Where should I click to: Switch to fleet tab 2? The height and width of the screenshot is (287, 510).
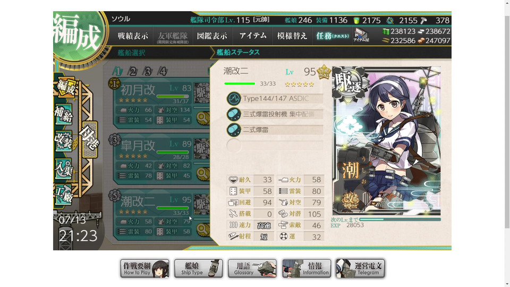click(x=132, y=71)
